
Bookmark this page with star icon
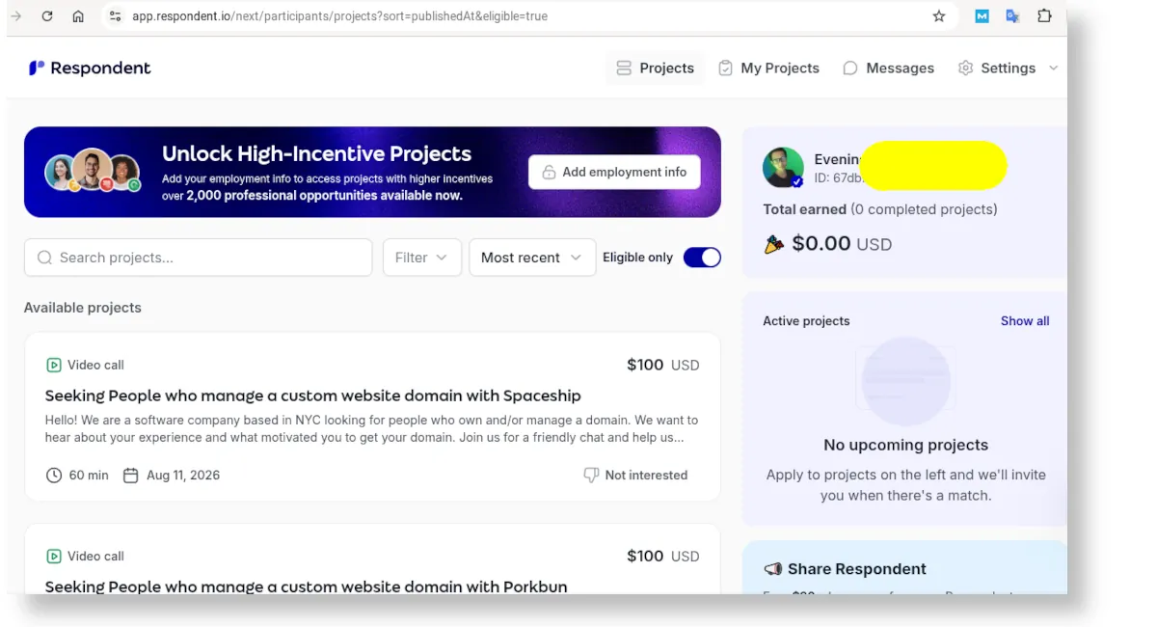point(939,16)
